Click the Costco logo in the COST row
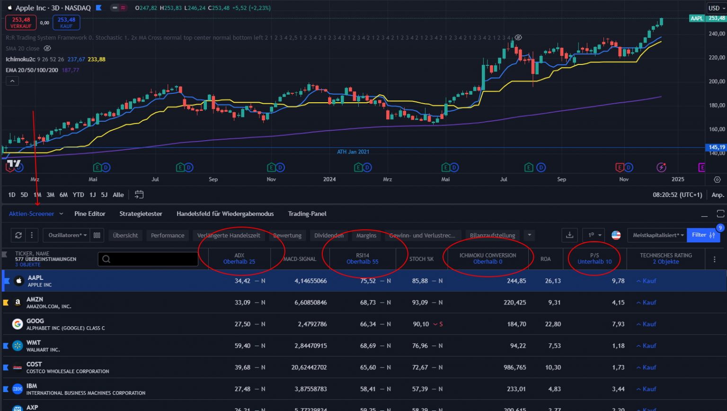This screenshot has width=727, height=411. (x=18, y=367)
